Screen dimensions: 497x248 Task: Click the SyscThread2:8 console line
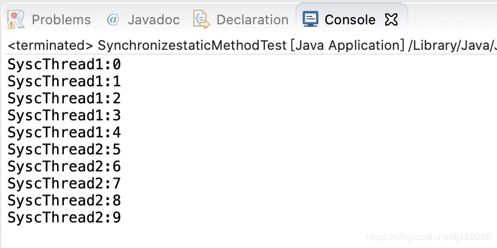pyautogui.click(x=64, y=201)
